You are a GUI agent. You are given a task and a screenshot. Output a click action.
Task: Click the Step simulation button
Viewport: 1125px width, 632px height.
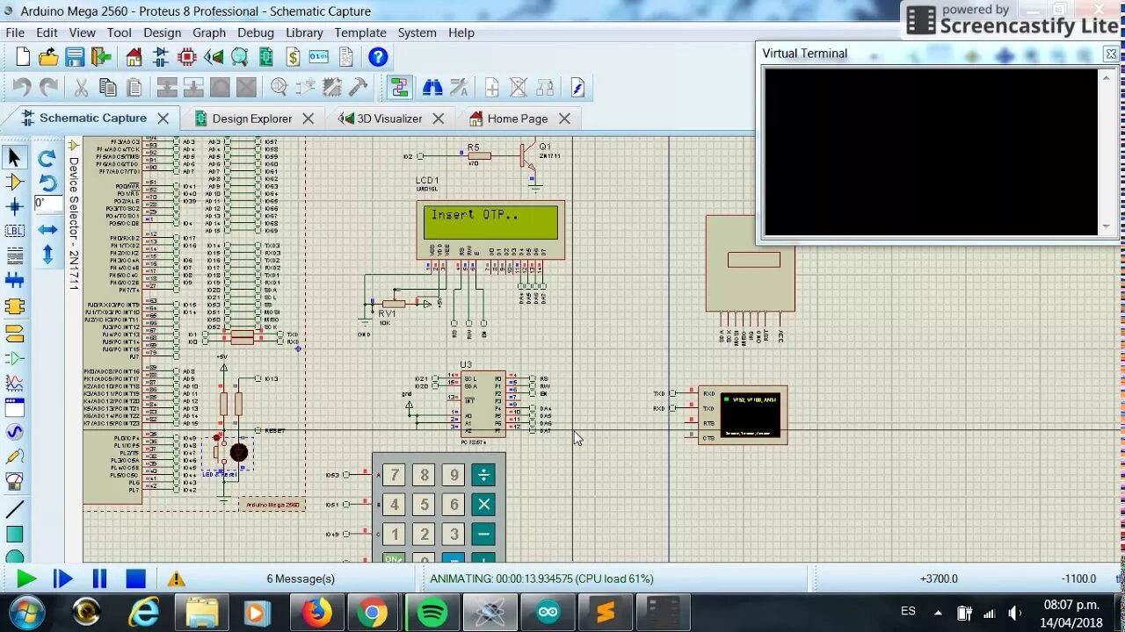[62, 578]
